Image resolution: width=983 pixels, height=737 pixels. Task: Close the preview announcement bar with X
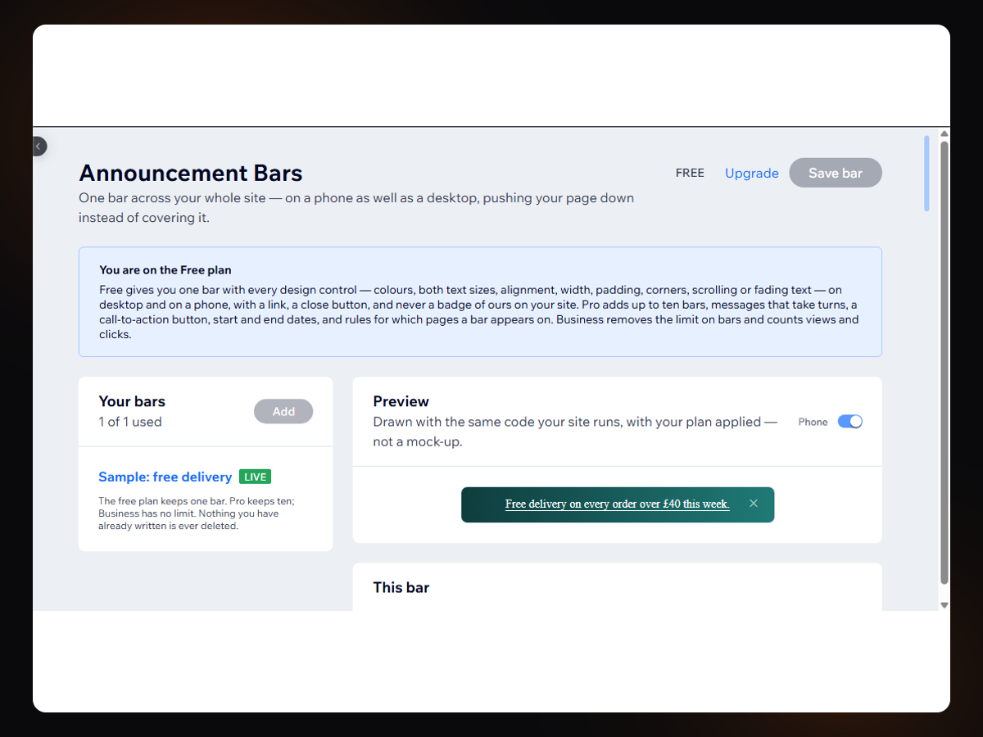point(754,504)
